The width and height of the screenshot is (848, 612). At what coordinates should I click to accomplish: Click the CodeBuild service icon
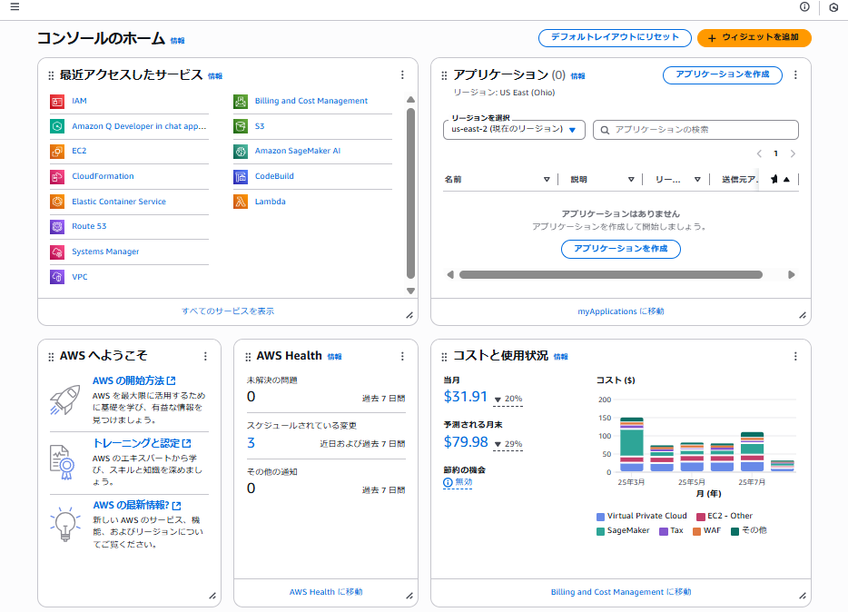point(240,176)
